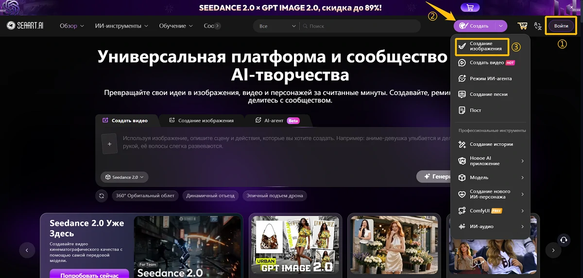Switch to the Создать видео tab
This screenshot has height=278, width=583.
(x=124, y=121)
